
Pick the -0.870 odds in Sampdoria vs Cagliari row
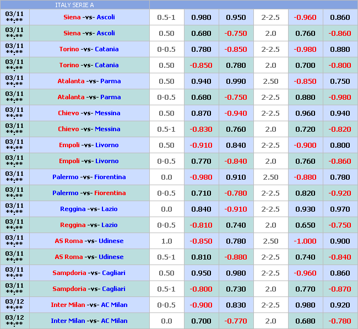coord(340,289)
